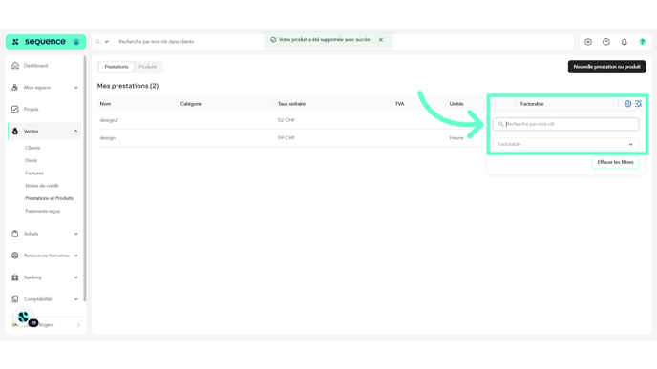
Task: Click the Mon espace person icon
Action: [15, 88]
